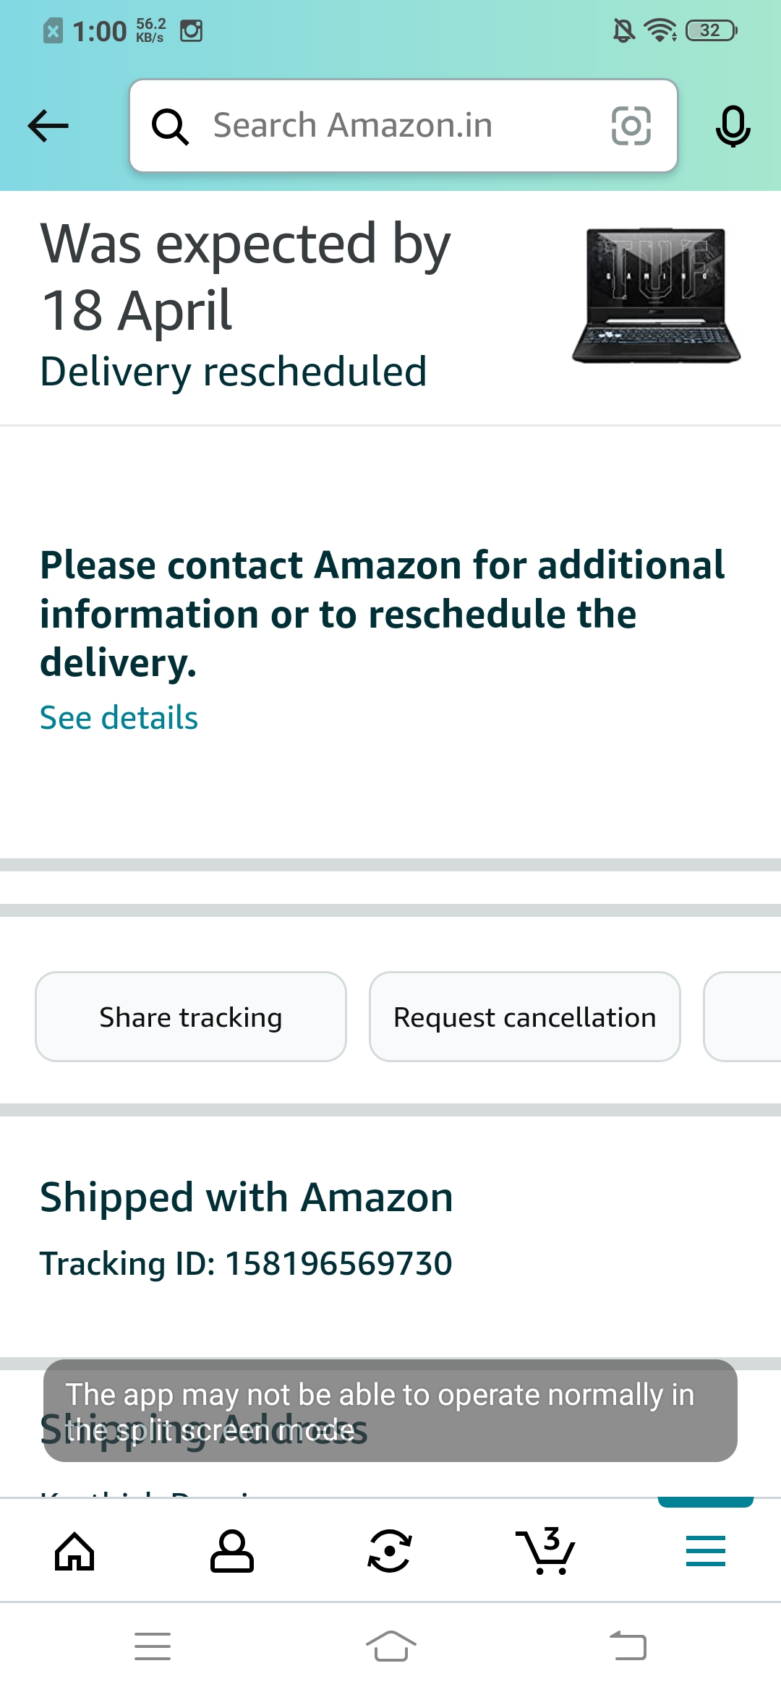Open the buy again refresh icon

click(390, 1552)
